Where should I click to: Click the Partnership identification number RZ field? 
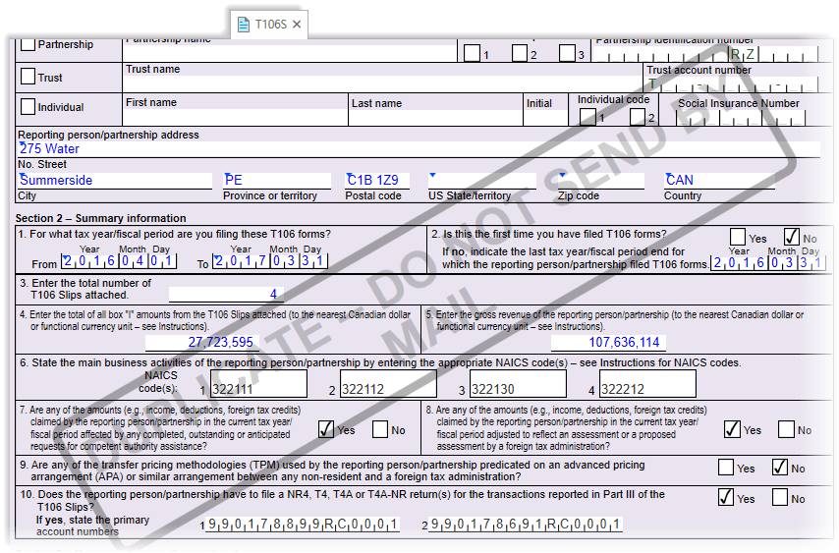coord(705,54)
